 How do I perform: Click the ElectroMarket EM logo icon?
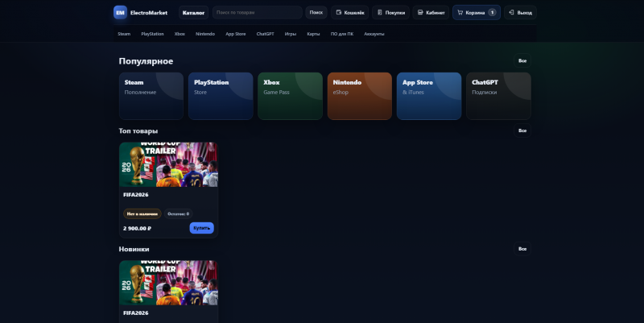click(120, 12)
